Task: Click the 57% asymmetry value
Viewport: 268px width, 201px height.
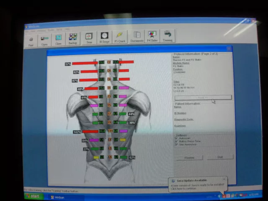Action: tap(68, 64)
